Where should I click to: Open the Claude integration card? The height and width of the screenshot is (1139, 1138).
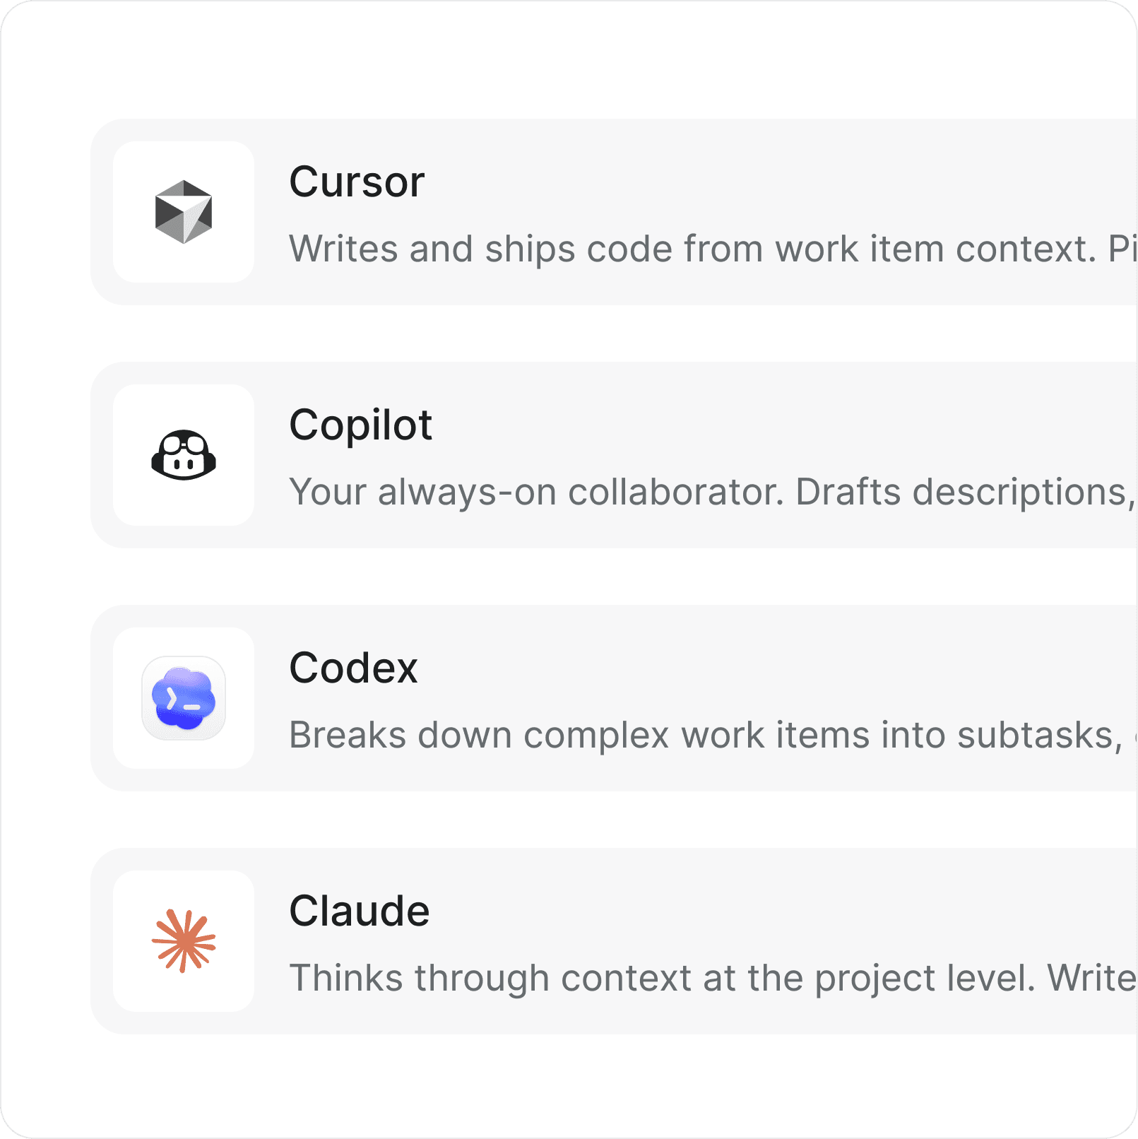(565, 940)
